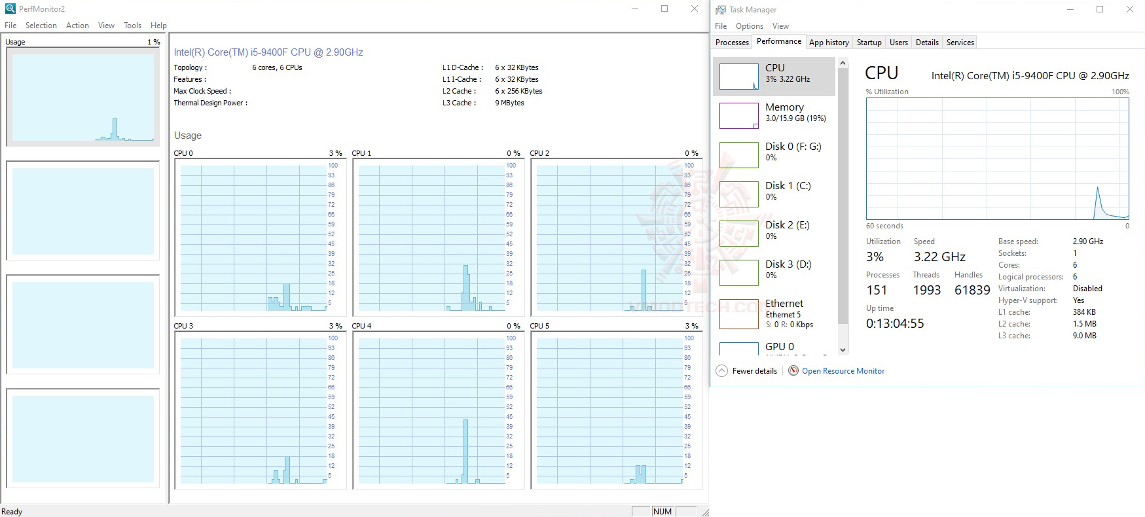Viewport: 1145px width, 517px height.
Task: Switch to the Services tab
Action: coord(960,43)
